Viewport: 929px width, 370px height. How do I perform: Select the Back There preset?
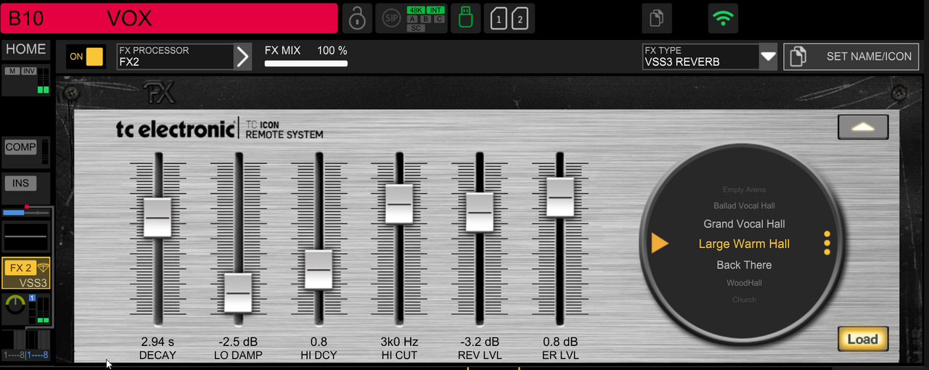coord(744,265)
